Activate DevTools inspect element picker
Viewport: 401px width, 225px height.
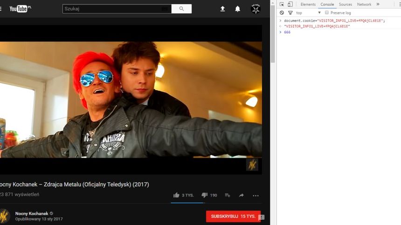pos(282,4)
